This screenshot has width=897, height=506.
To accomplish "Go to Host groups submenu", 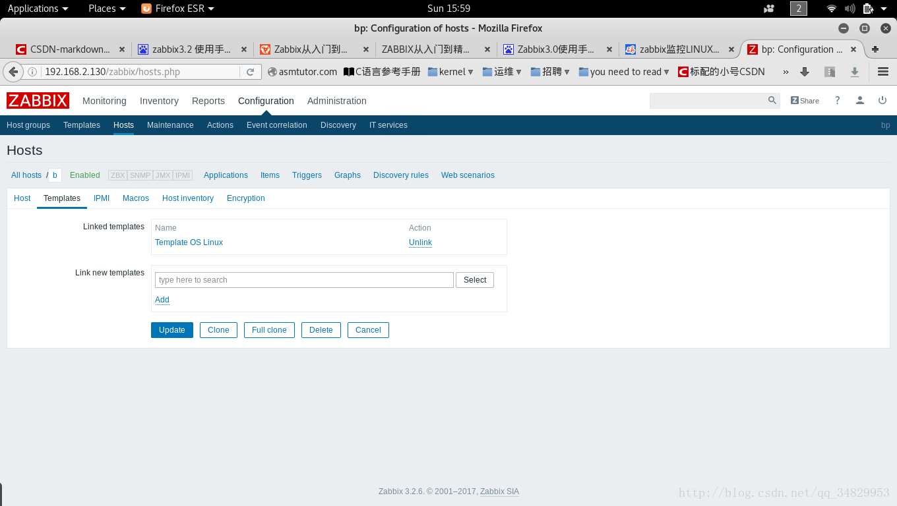I will pos(28,125).
